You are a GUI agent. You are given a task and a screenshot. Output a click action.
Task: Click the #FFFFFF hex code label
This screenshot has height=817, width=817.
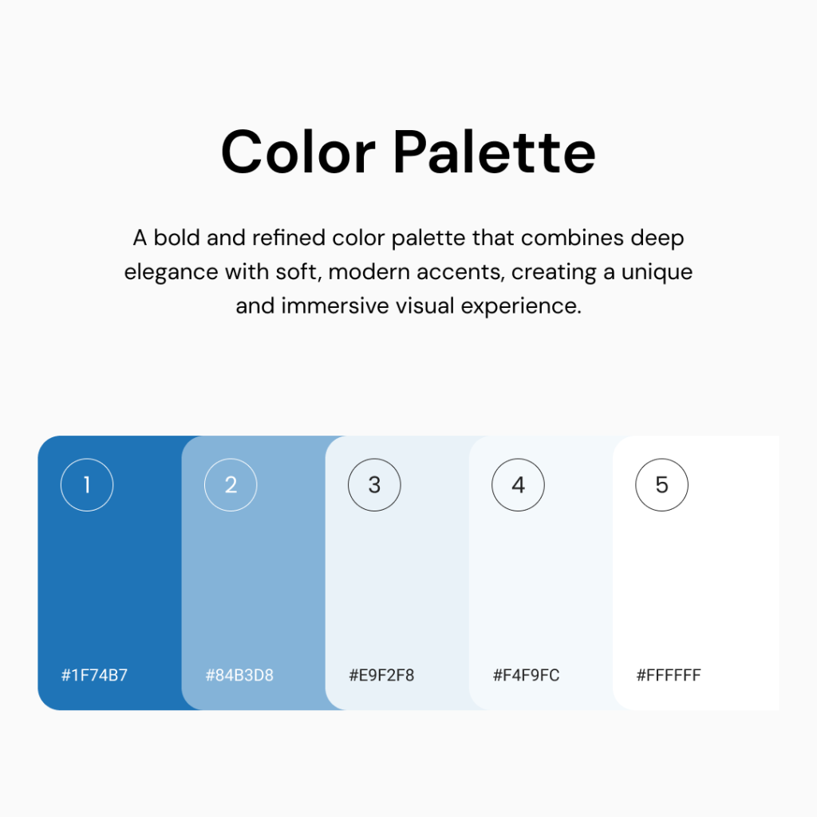tap(669, 675)
